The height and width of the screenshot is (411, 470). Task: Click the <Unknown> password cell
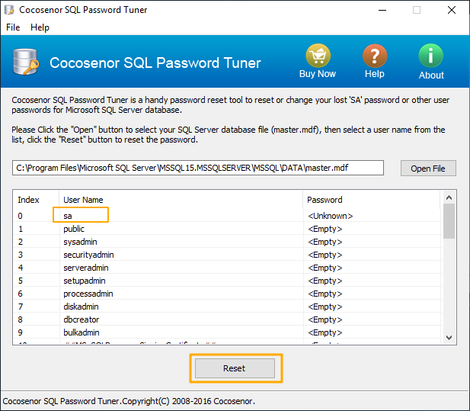(x=331, y=216)
